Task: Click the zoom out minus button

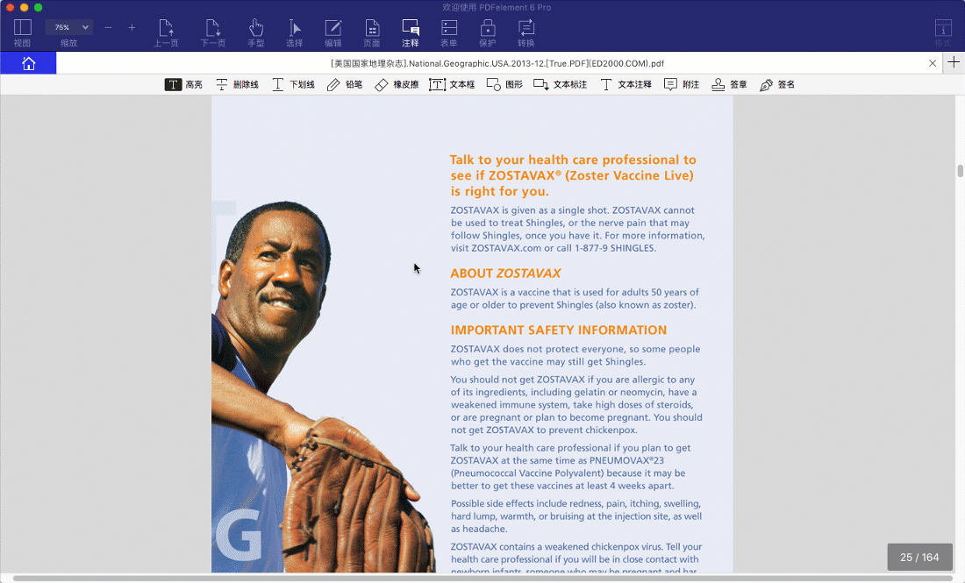Action: point(108,28)
